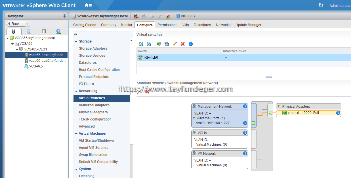Collapse the Physical Adapters box
This screenshot has height=178, width=351.
coord(279,107)
